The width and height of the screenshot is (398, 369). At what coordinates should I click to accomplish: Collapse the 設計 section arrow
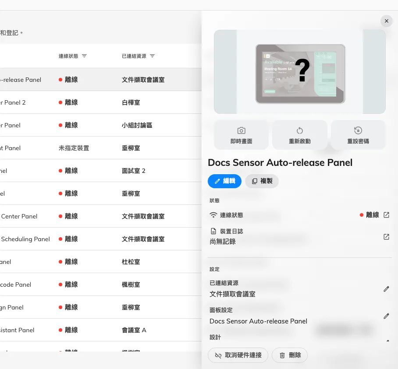coord(387,341)
